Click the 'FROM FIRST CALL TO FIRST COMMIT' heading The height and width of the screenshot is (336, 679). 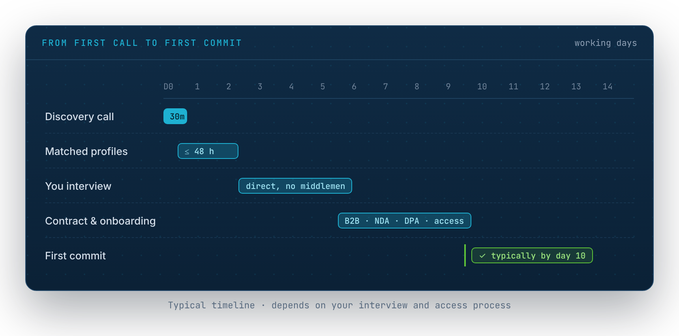pos(142,43)
